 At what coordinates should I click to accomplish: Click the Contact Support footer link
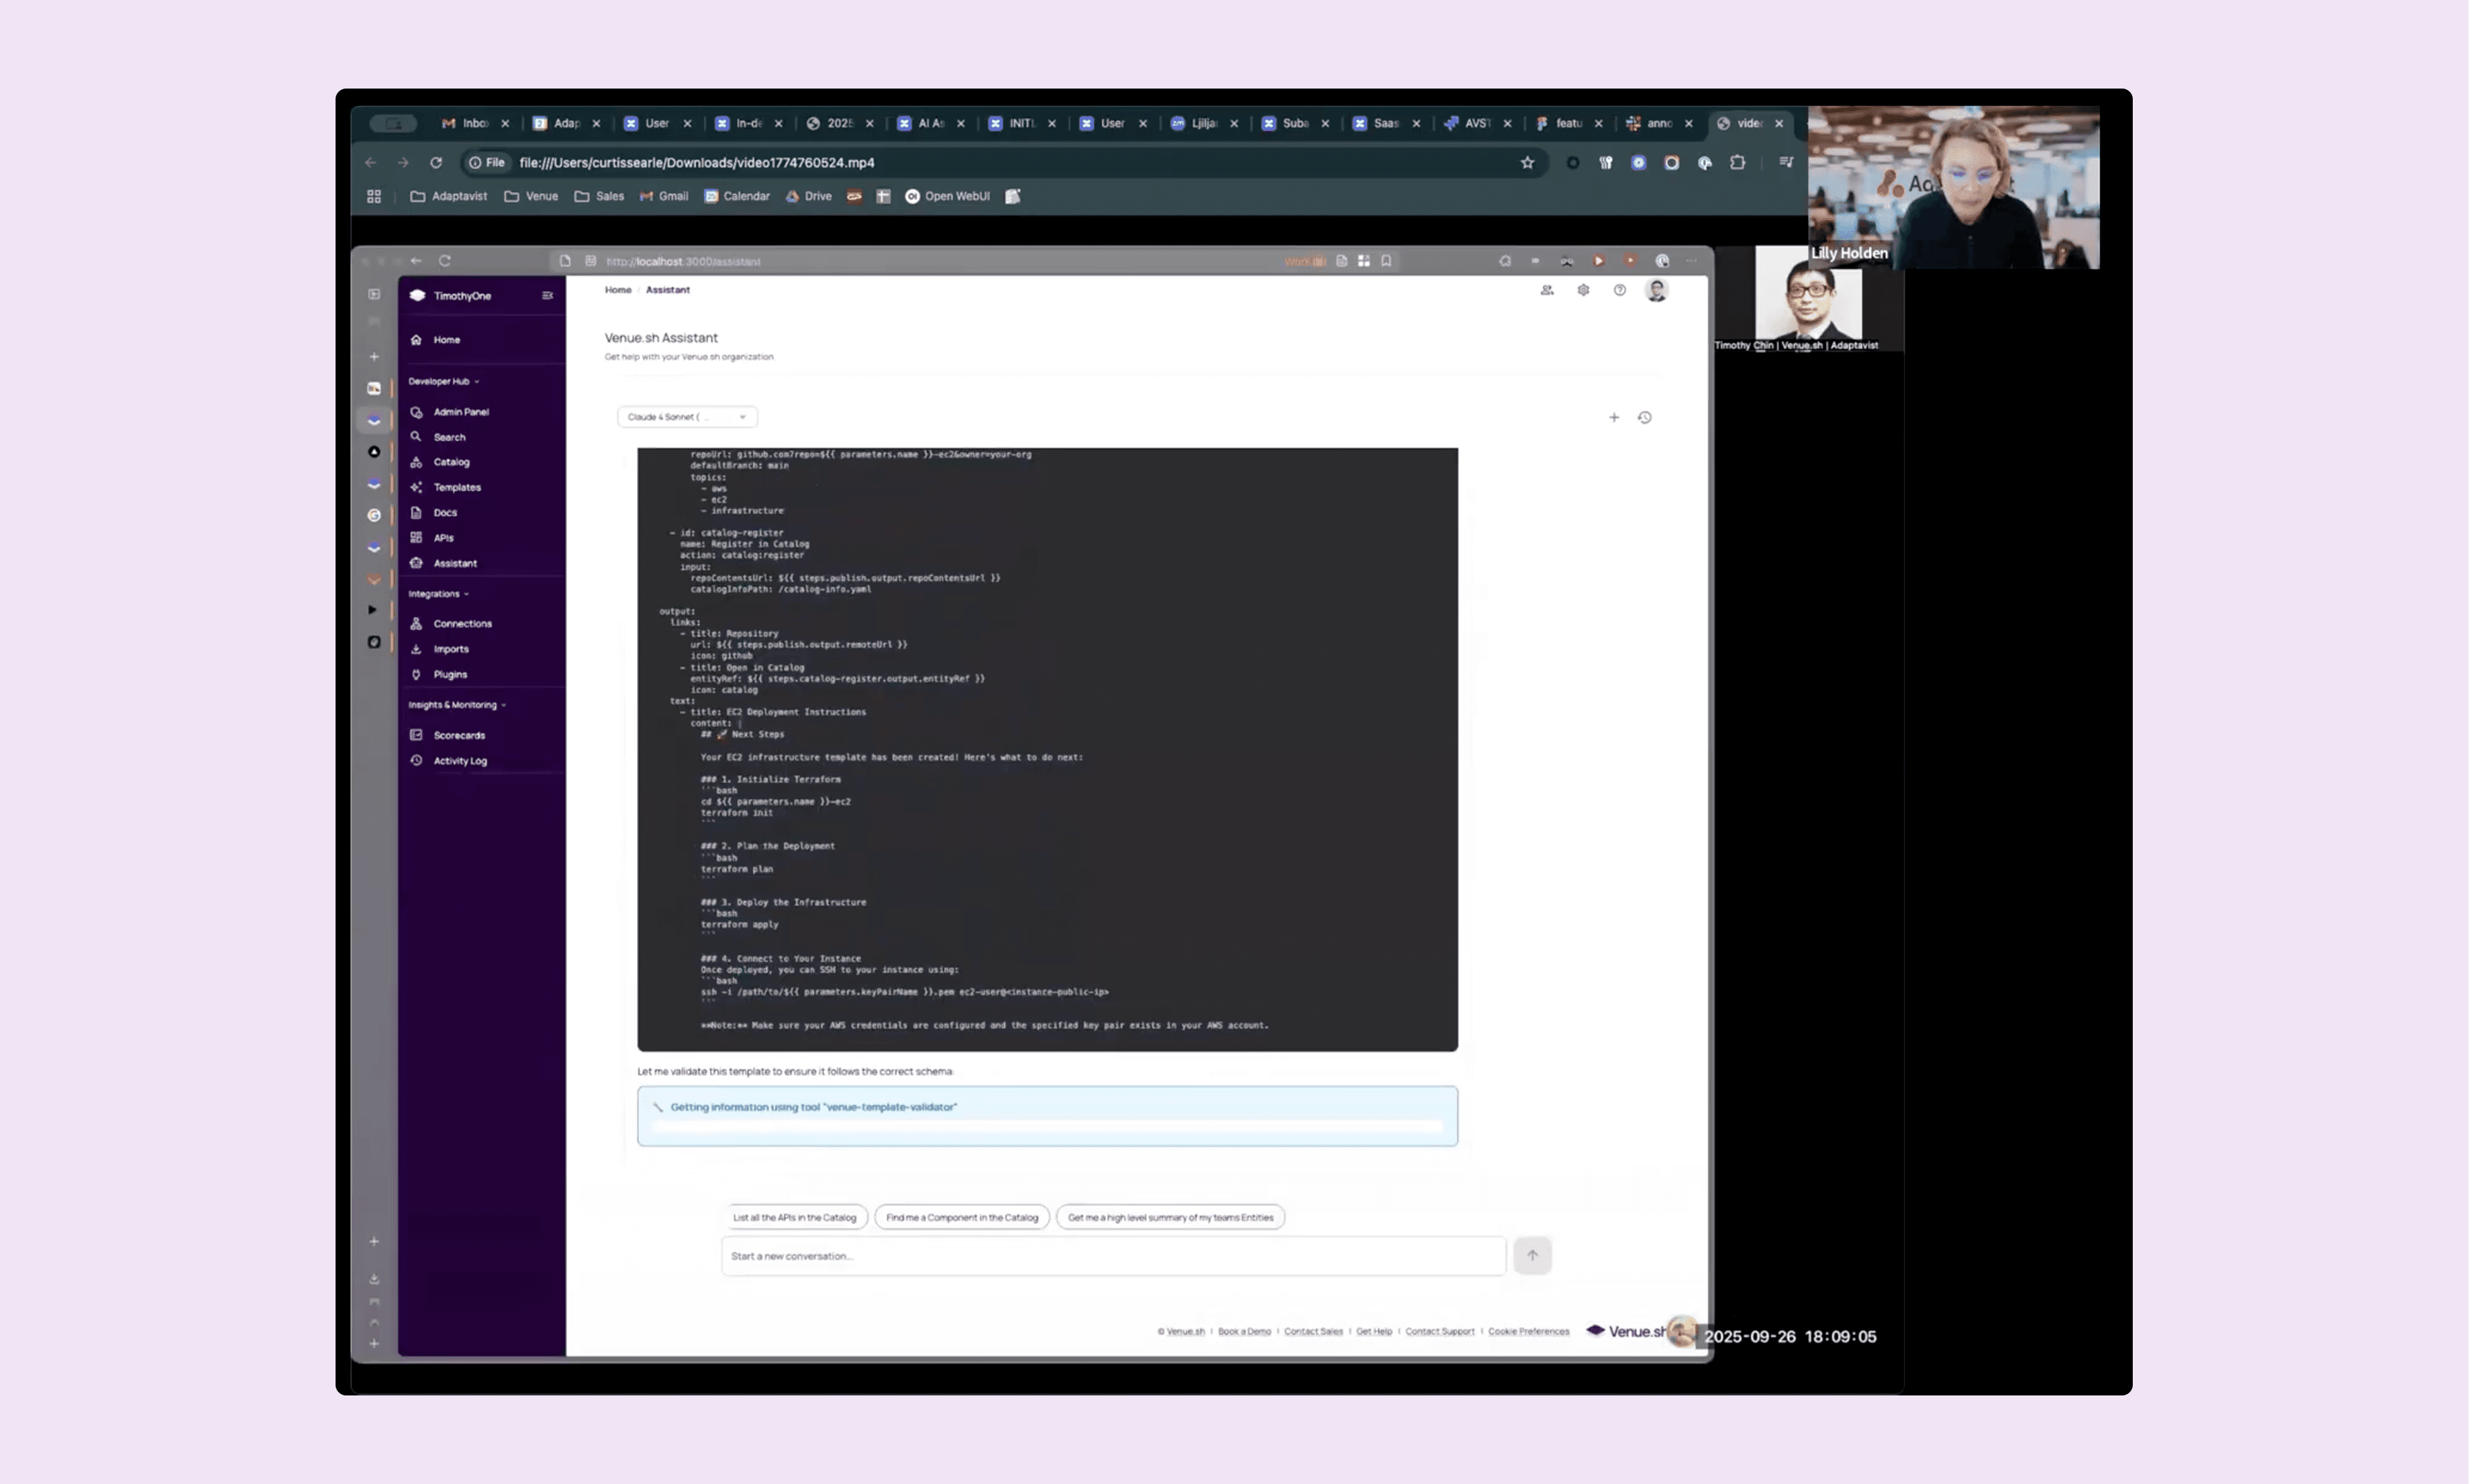(x=1439, y=1331)
